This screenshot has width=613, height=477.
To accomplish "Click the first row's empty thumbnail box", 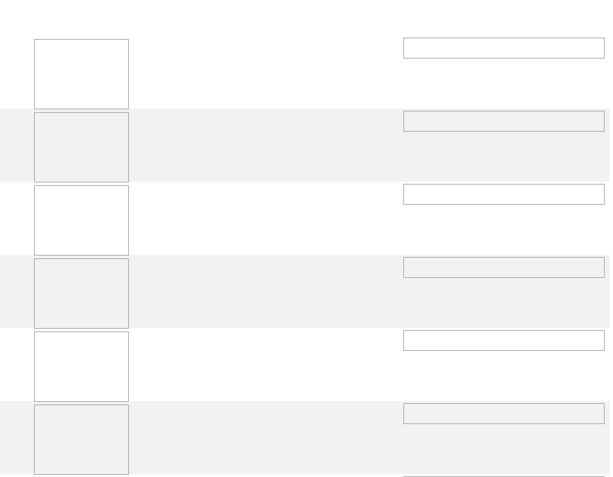I will (x=82, y=74).
